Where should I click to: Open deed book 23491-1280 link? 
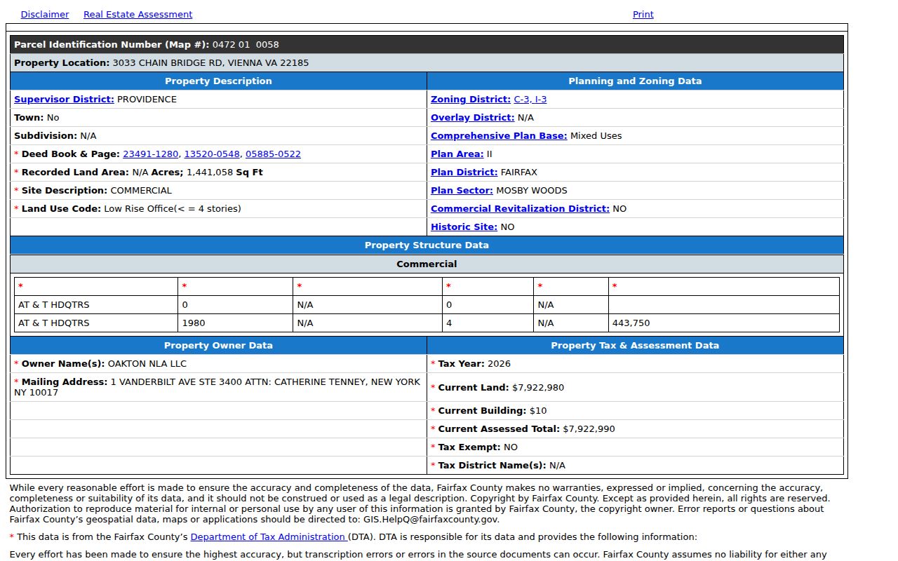[151, 154]
